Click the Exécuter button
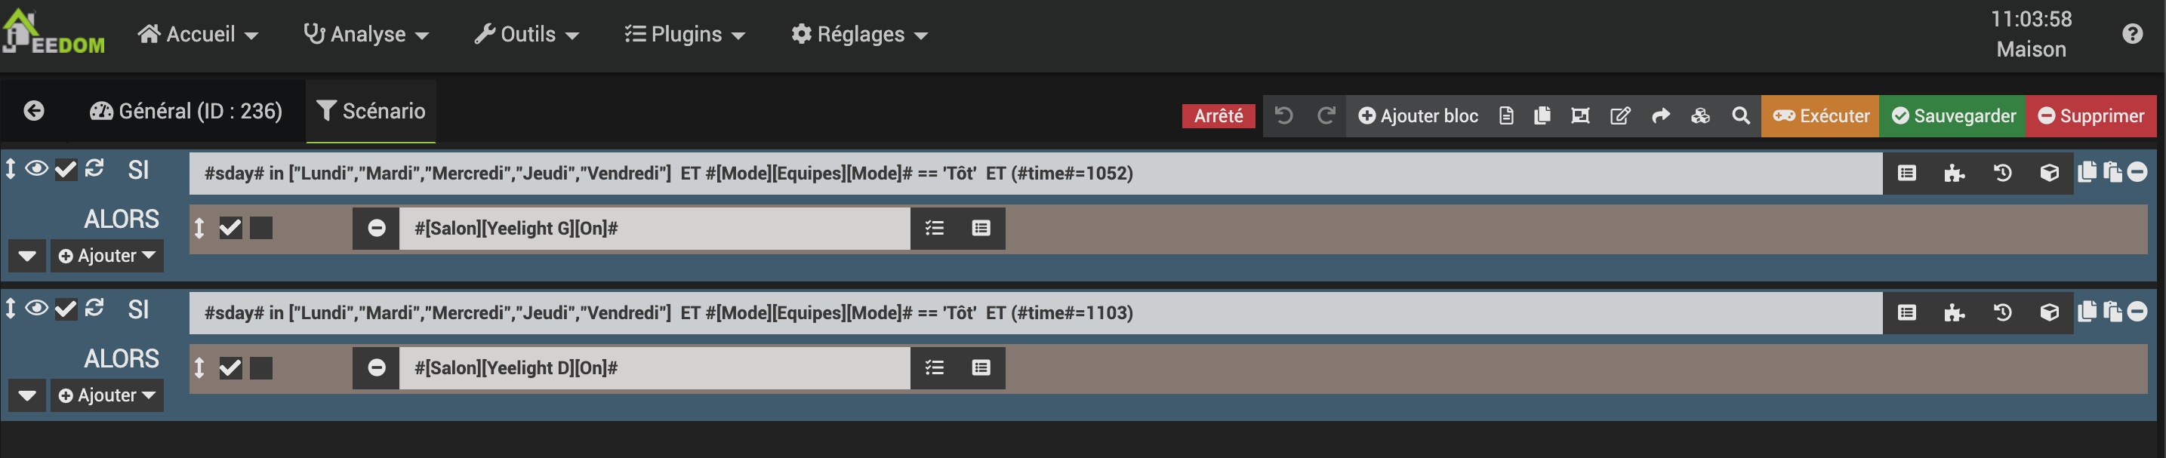This screenshot has width=2166, height=458. pyautogui.click(x=1820, y=115)
